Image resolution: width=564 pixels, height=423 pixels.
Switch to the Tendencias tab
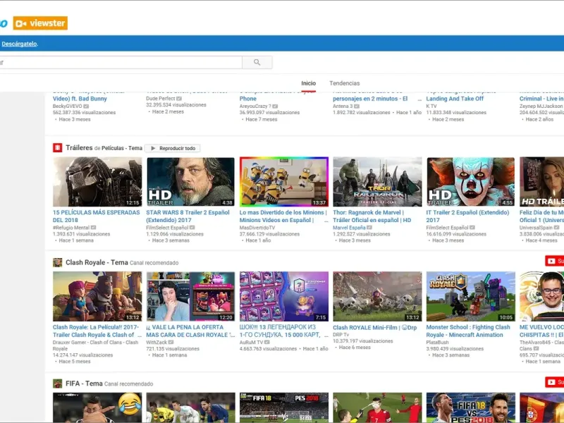click(x=344, y=83)
